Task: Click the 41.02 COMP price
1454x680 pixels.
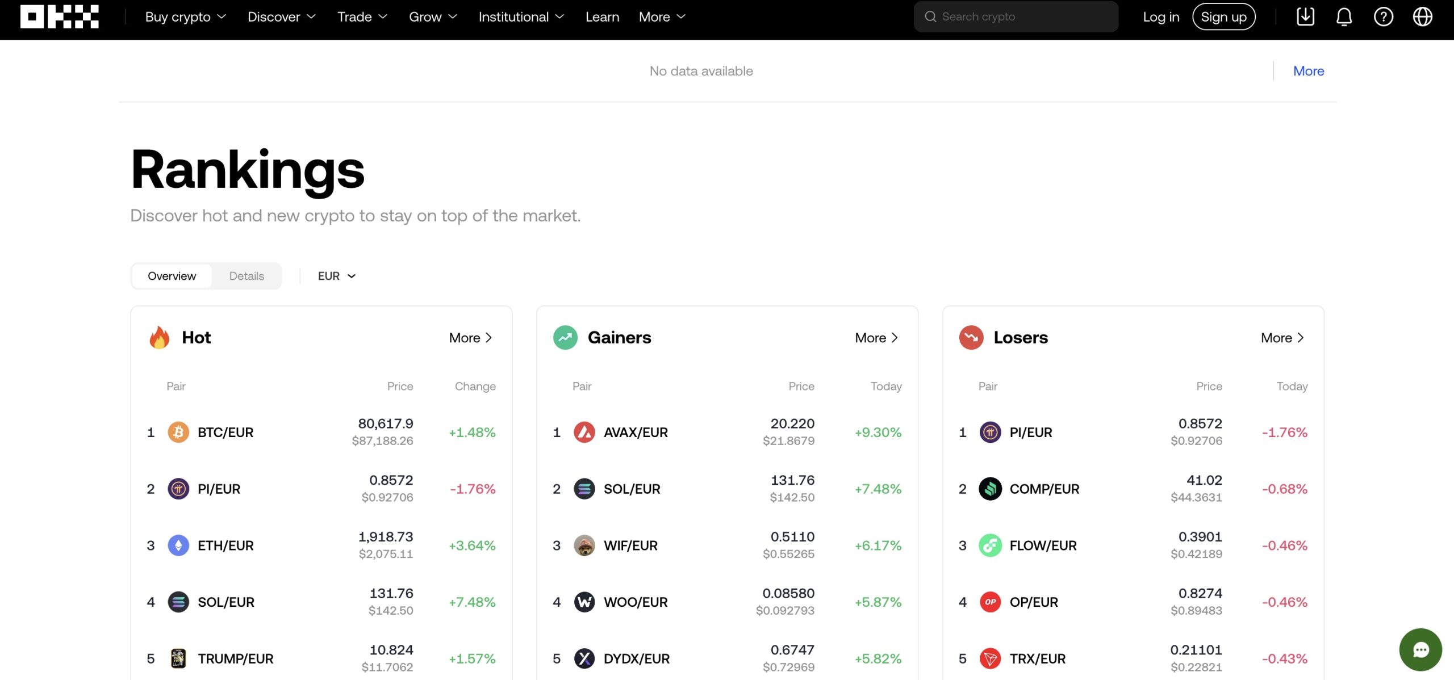Action: coord(1204,480)
